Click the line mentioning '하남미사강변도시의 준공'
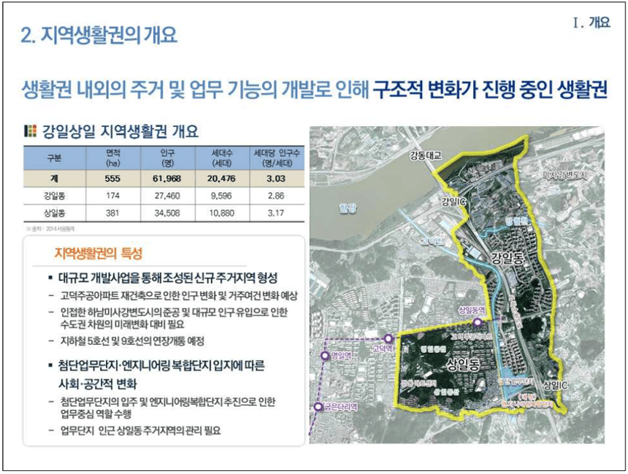This screenshot has height=474, width=628. click(x=174, y=318)
